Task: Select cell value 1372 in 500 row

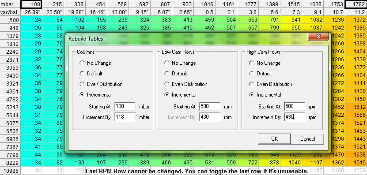Action: pos(356,20)
